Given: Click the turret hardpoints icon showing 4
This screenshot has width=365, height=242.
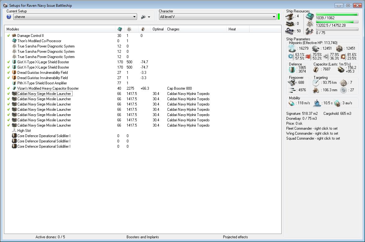Looking at the screenshot, I should coord(290,16).
